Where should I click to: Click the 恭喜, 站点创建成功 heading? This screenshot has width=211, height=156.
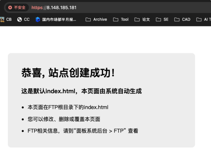click(68, 73)
